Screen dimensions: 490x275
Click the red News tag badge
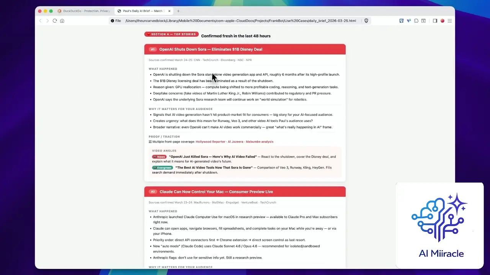[x=159, y=157]
